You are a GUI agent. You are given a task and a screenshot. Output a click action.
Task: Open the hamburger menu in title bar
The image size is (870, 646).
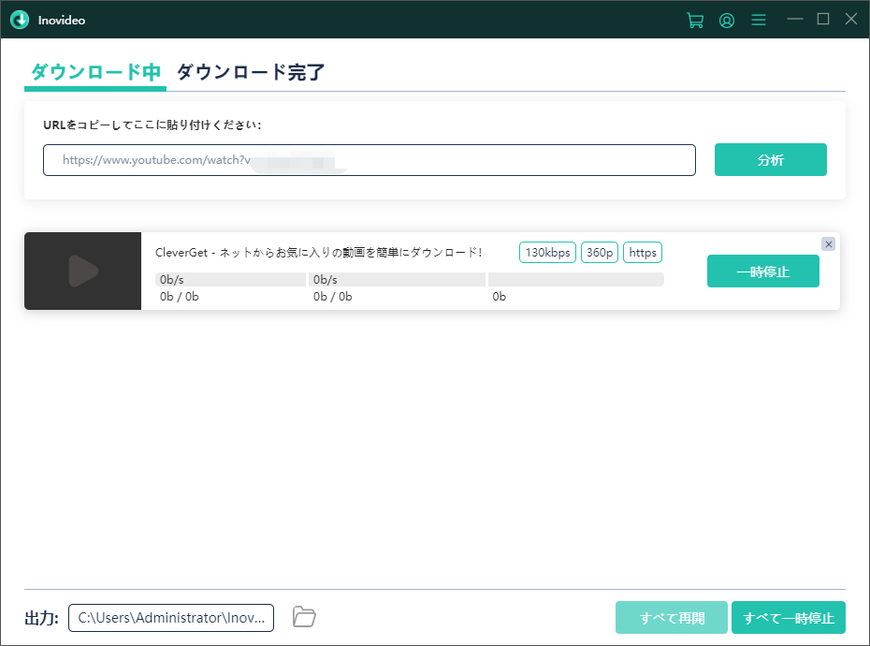click(x=758, y=20)
